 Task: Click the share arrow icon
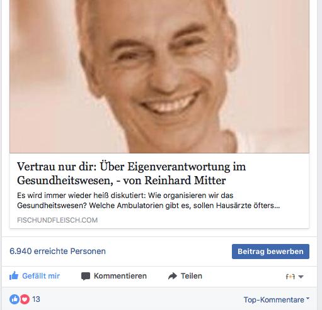click(x=173, y=276)
